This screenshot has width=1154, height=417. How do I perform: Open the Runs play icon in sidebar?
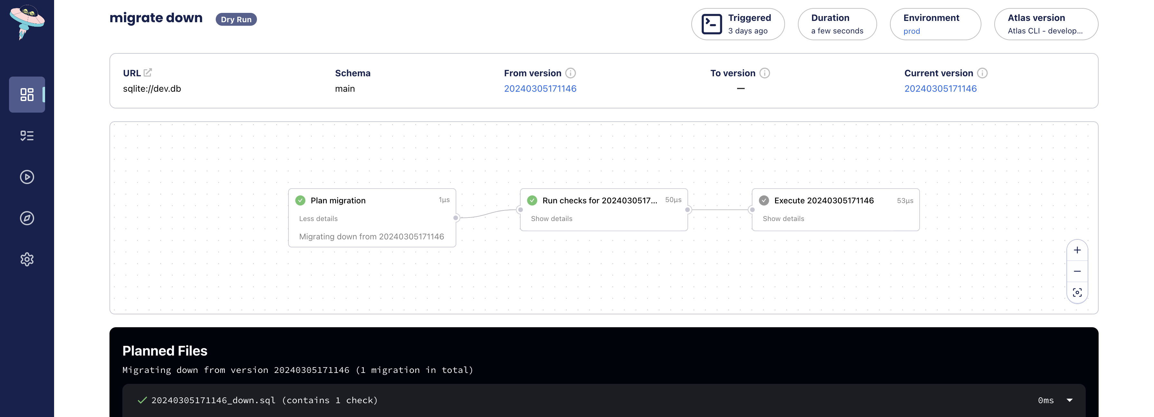(x=27, y=177)
